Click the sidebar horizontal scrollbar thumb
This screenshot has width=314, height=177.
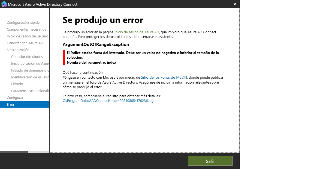point(14,152)
